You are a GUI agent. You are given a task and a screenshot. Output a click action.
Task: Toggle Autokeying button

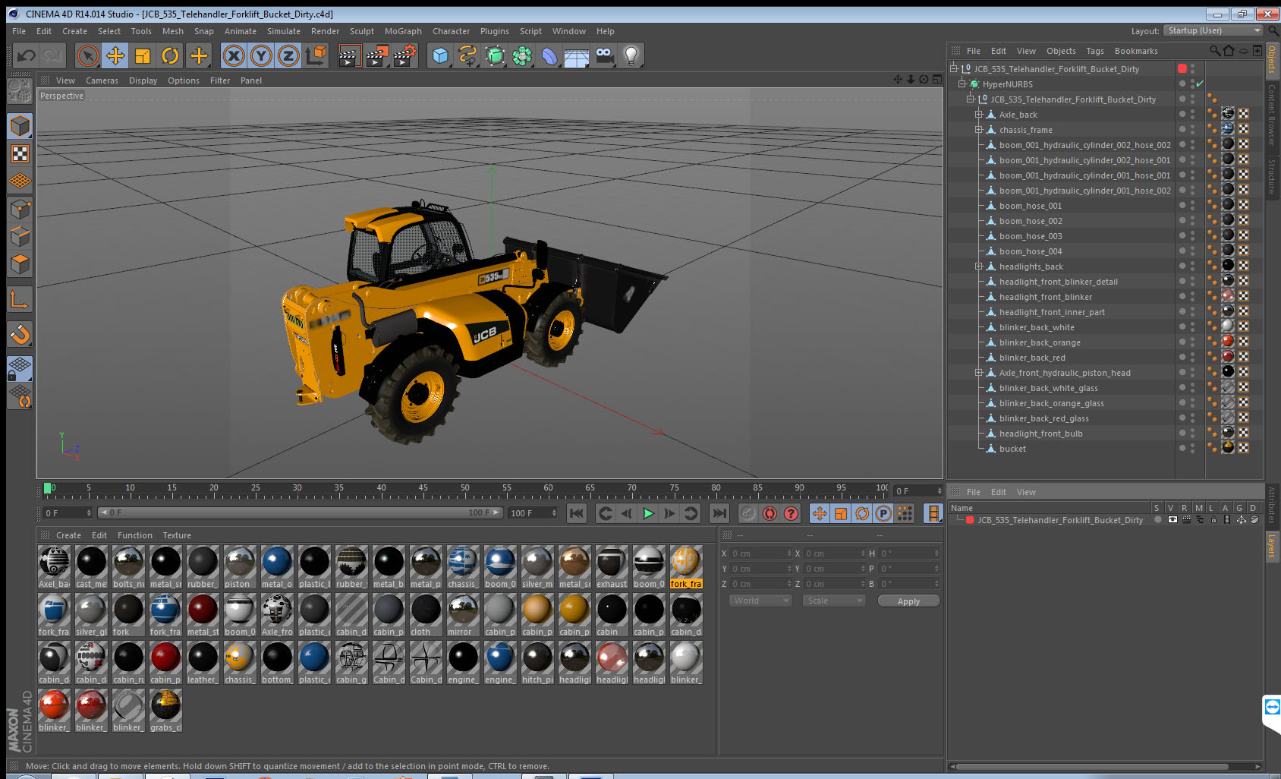[x=770, y=513]
